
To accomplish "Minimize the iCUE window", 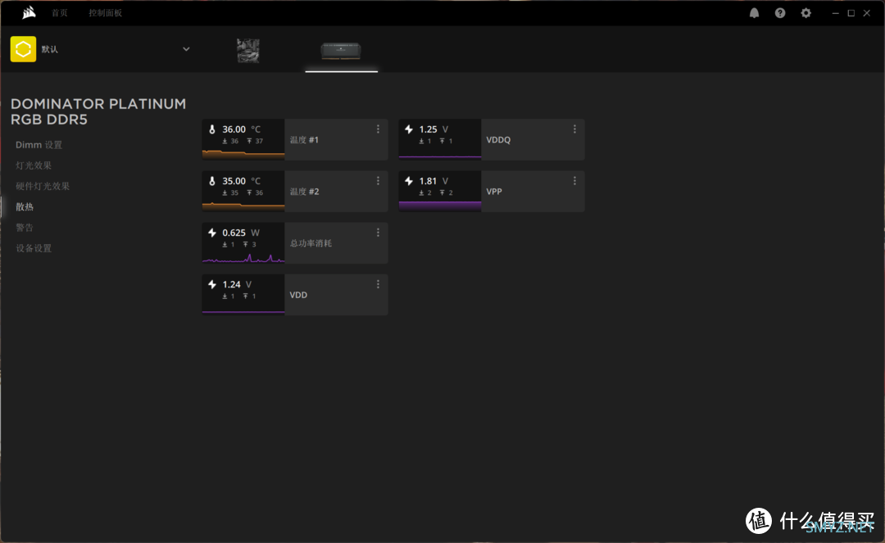I will pos(835,13).
